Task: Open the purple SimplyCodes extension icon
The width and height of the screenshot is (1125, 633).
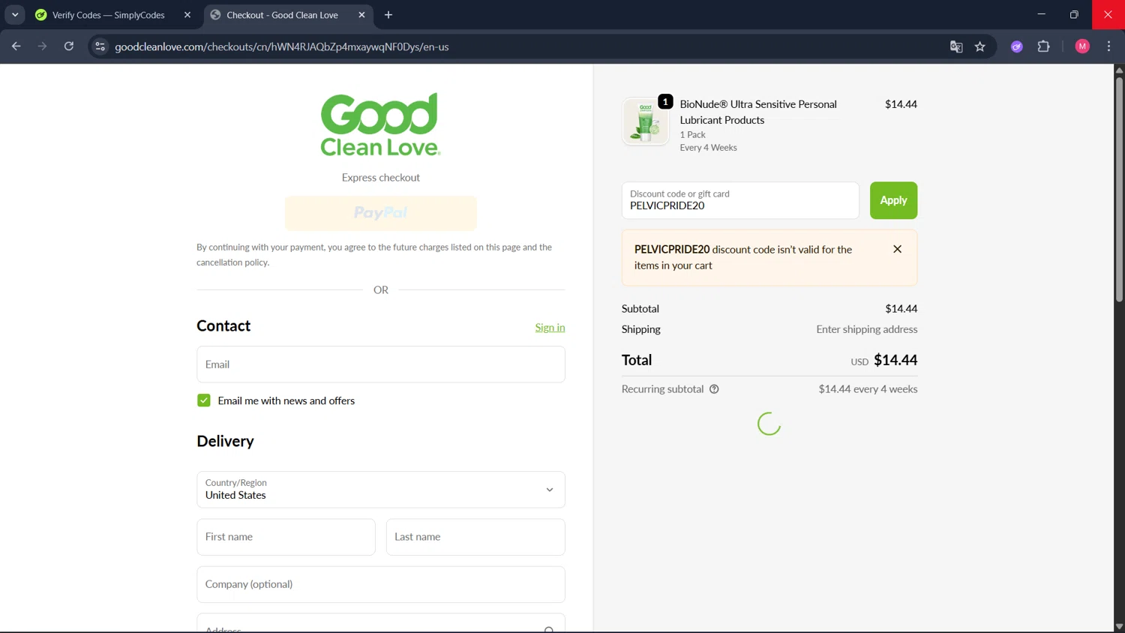Action: [x=1017, y=46]
